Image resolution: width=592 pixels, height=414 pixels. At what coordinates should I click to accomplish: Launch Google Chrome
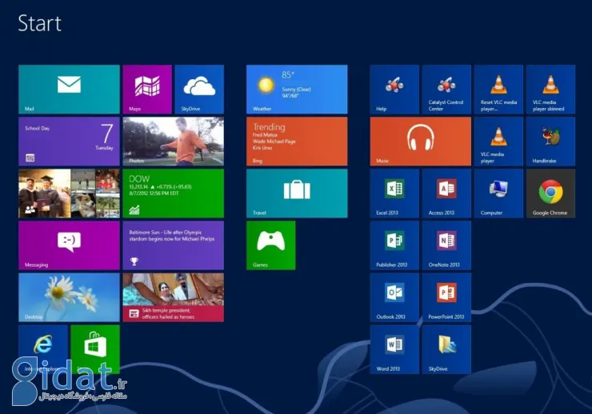550,193
